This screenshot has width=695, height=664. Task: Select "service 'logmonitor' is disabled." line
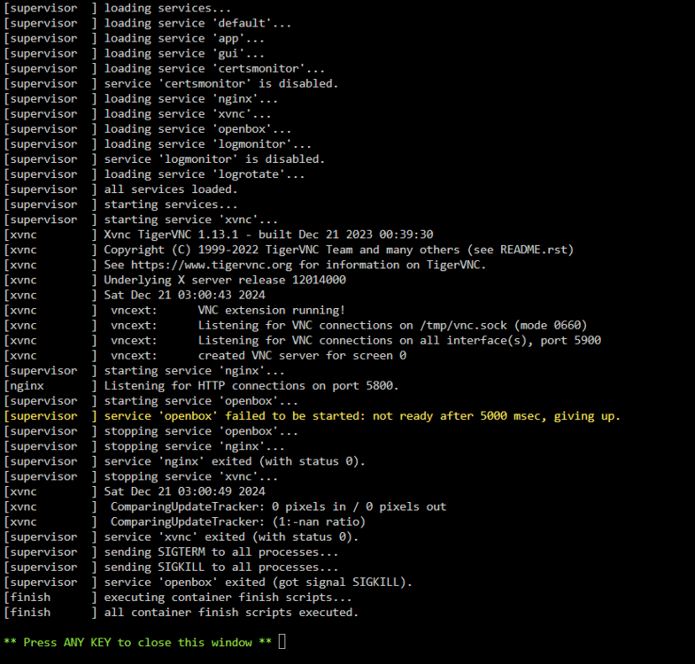point(164,158)
